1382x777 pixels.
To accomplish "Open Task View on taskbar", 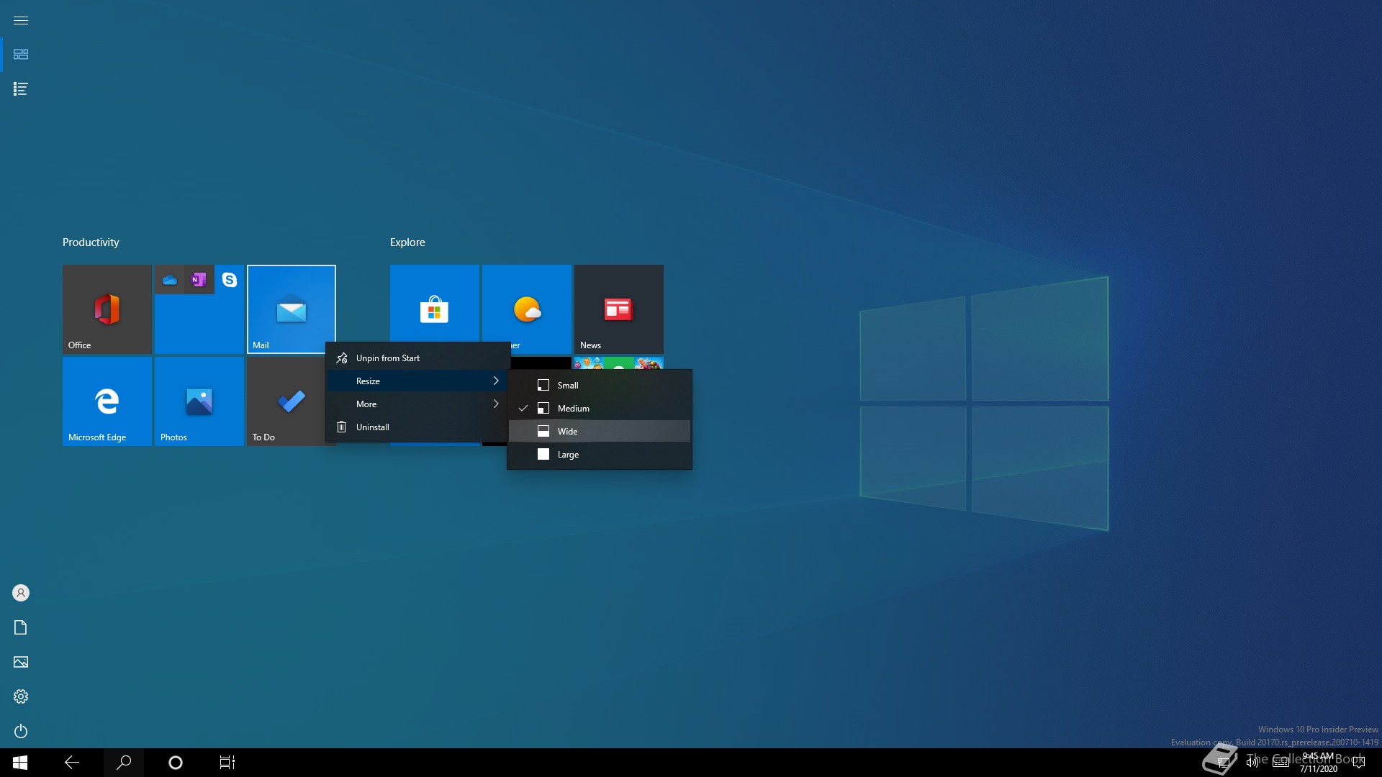I will [x=227, y=763].
